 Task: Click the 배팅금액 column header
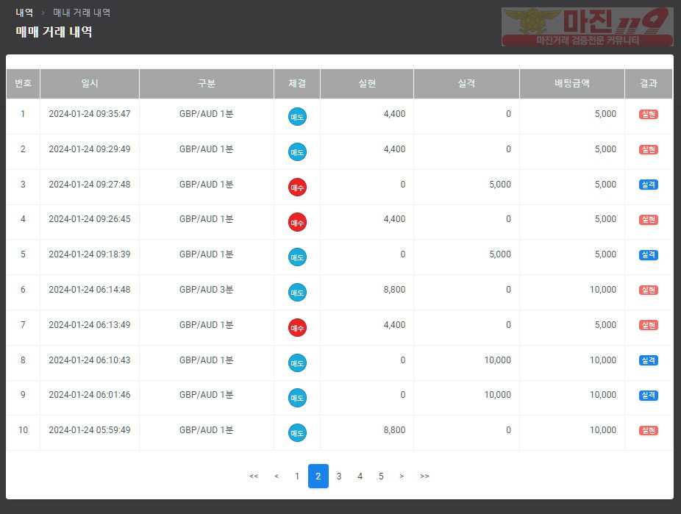[572, 83]
